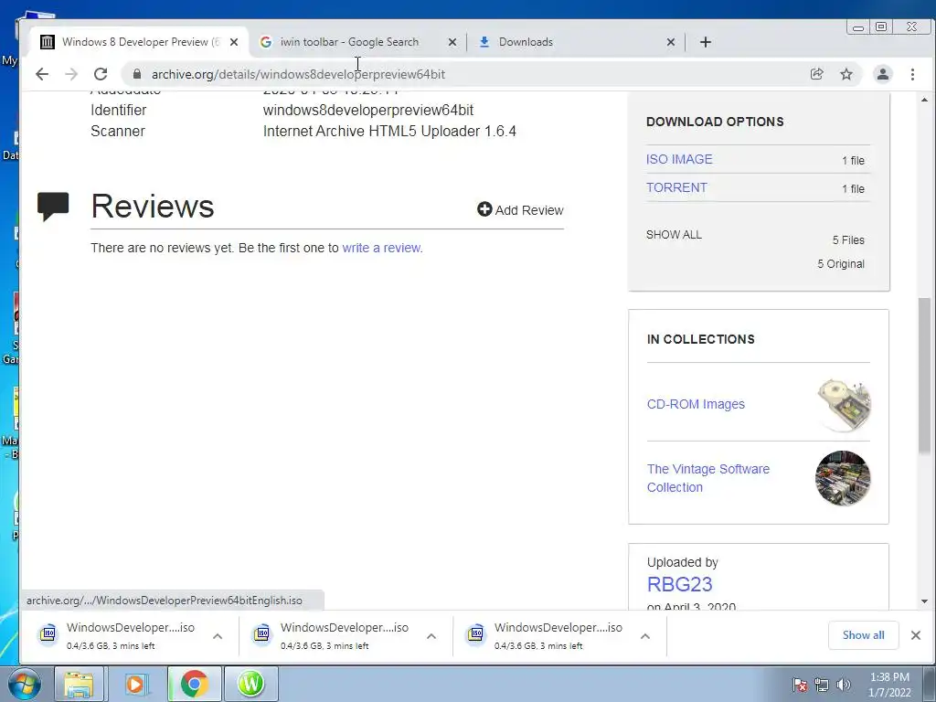This screenshot has height=702, width=936.
Task: Click the taskbar clock showing 1:38 PM
Action: tap(889, 685)
